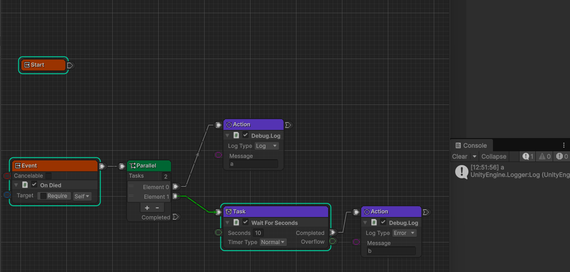Select the Console tab
The width and height of the screenshot is (570, 272).
[x=471, y=145]
